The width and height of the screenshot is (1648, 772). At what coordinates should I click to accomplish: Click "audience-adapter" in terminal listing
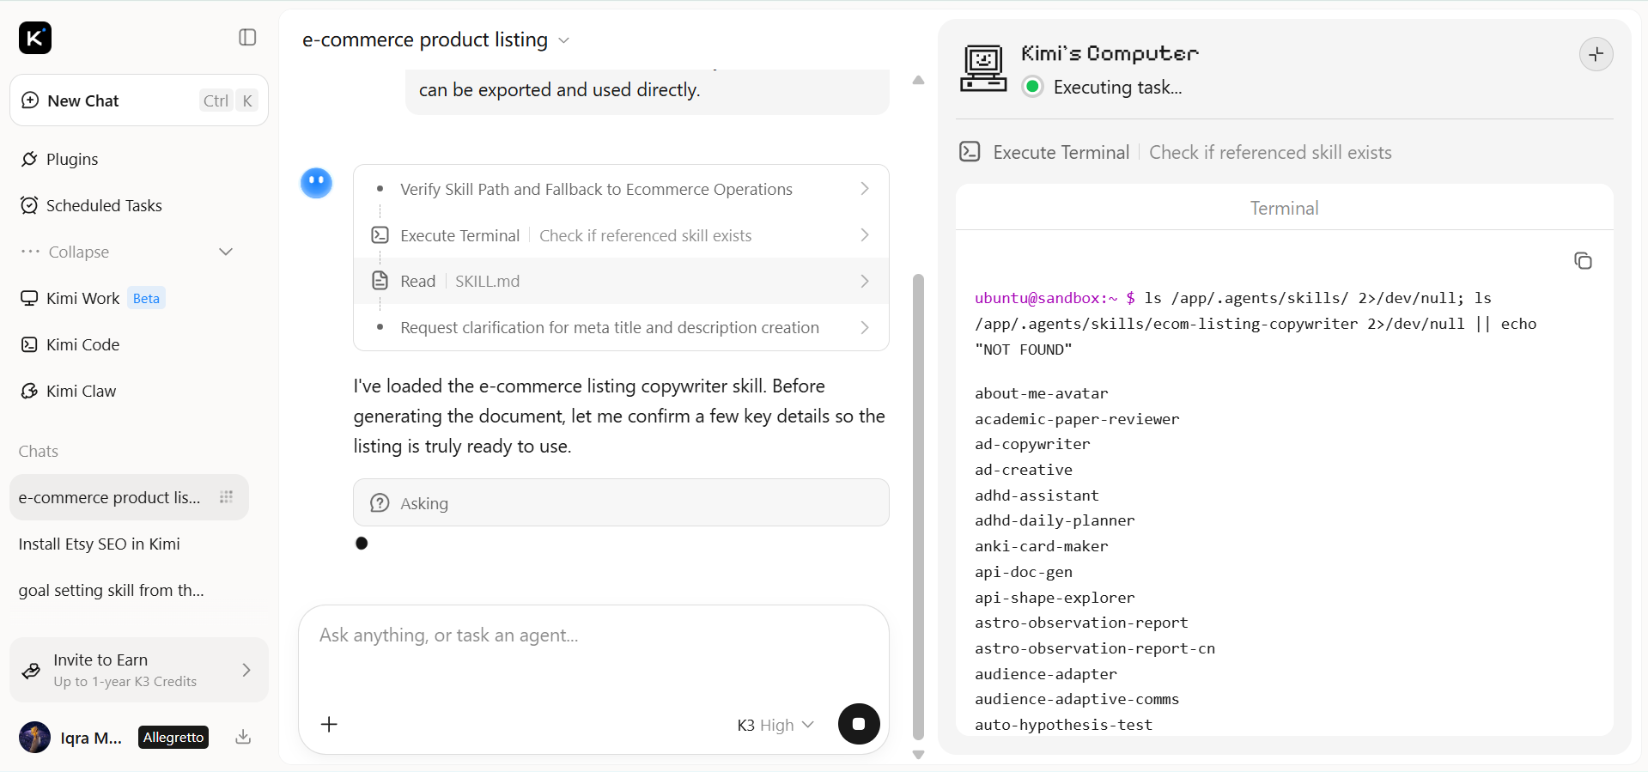(1046, 674)
